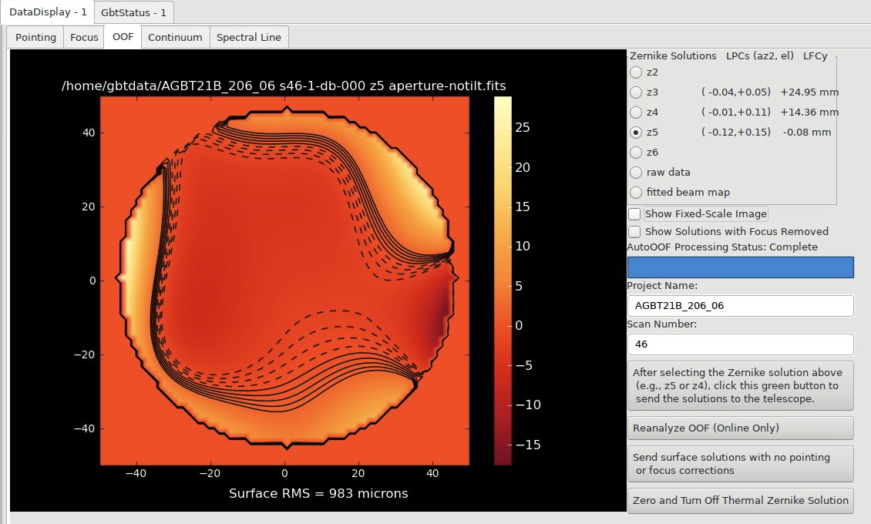The width and height of the screenshot is (871, 524).
Task: Click the z5 LFCy value -0.08 mm
Action: pos(807,132)
